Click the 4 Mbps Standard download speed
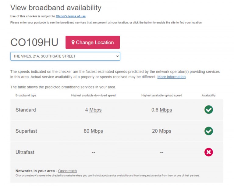234x186 pixels. pos(93,110)
